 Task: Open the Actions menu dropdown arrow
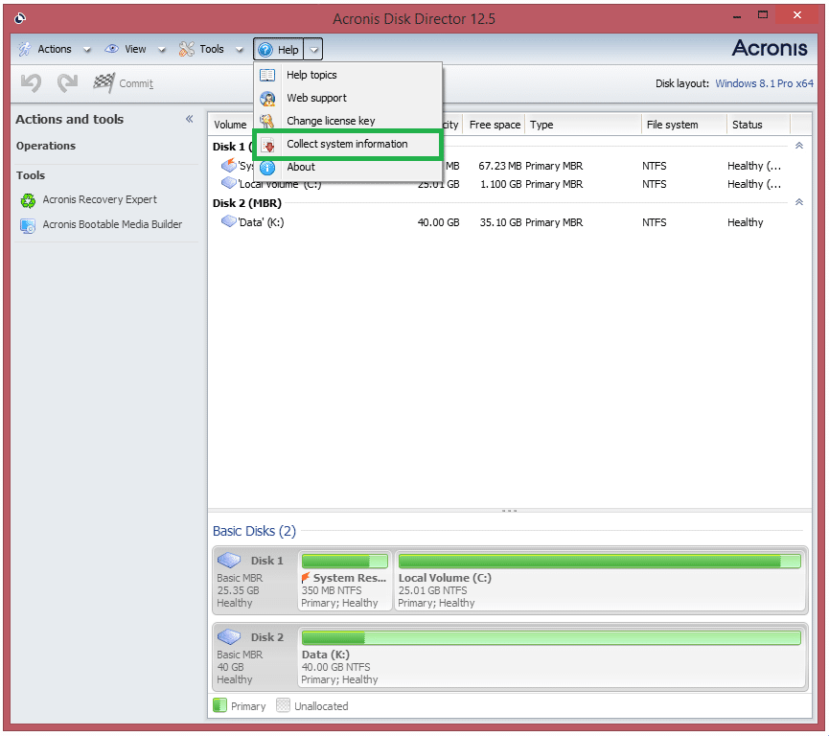pyautogui.click(x=86, y=50)
